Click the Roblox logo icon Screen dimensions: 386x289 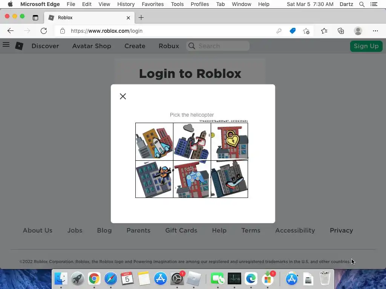[19, 46]
